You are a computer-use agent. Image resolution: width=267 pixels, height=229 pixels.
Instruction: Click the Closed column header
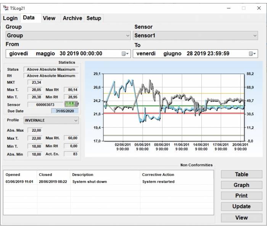45,175
